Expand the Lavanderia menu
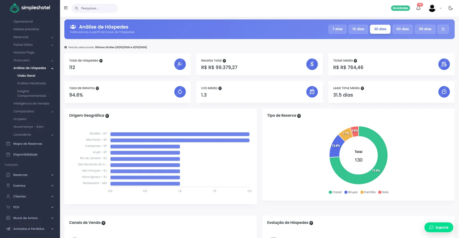Viewport: 459px width, 238px height. click(x=33, y=135)
